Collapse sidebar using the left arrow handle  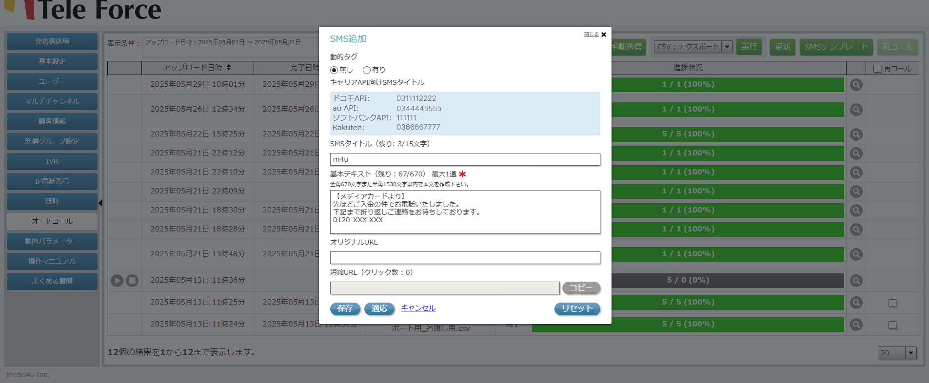(x=100, y=203)
